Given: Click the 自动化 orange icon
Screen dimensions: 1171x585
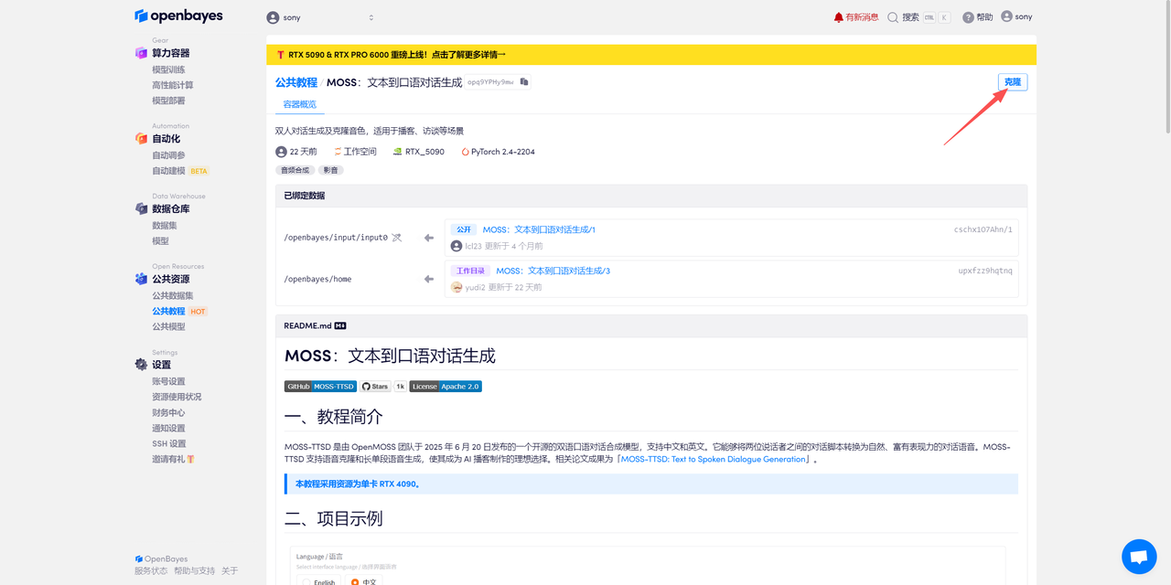Looking at the screenshot, I should [x=141, y=139].
